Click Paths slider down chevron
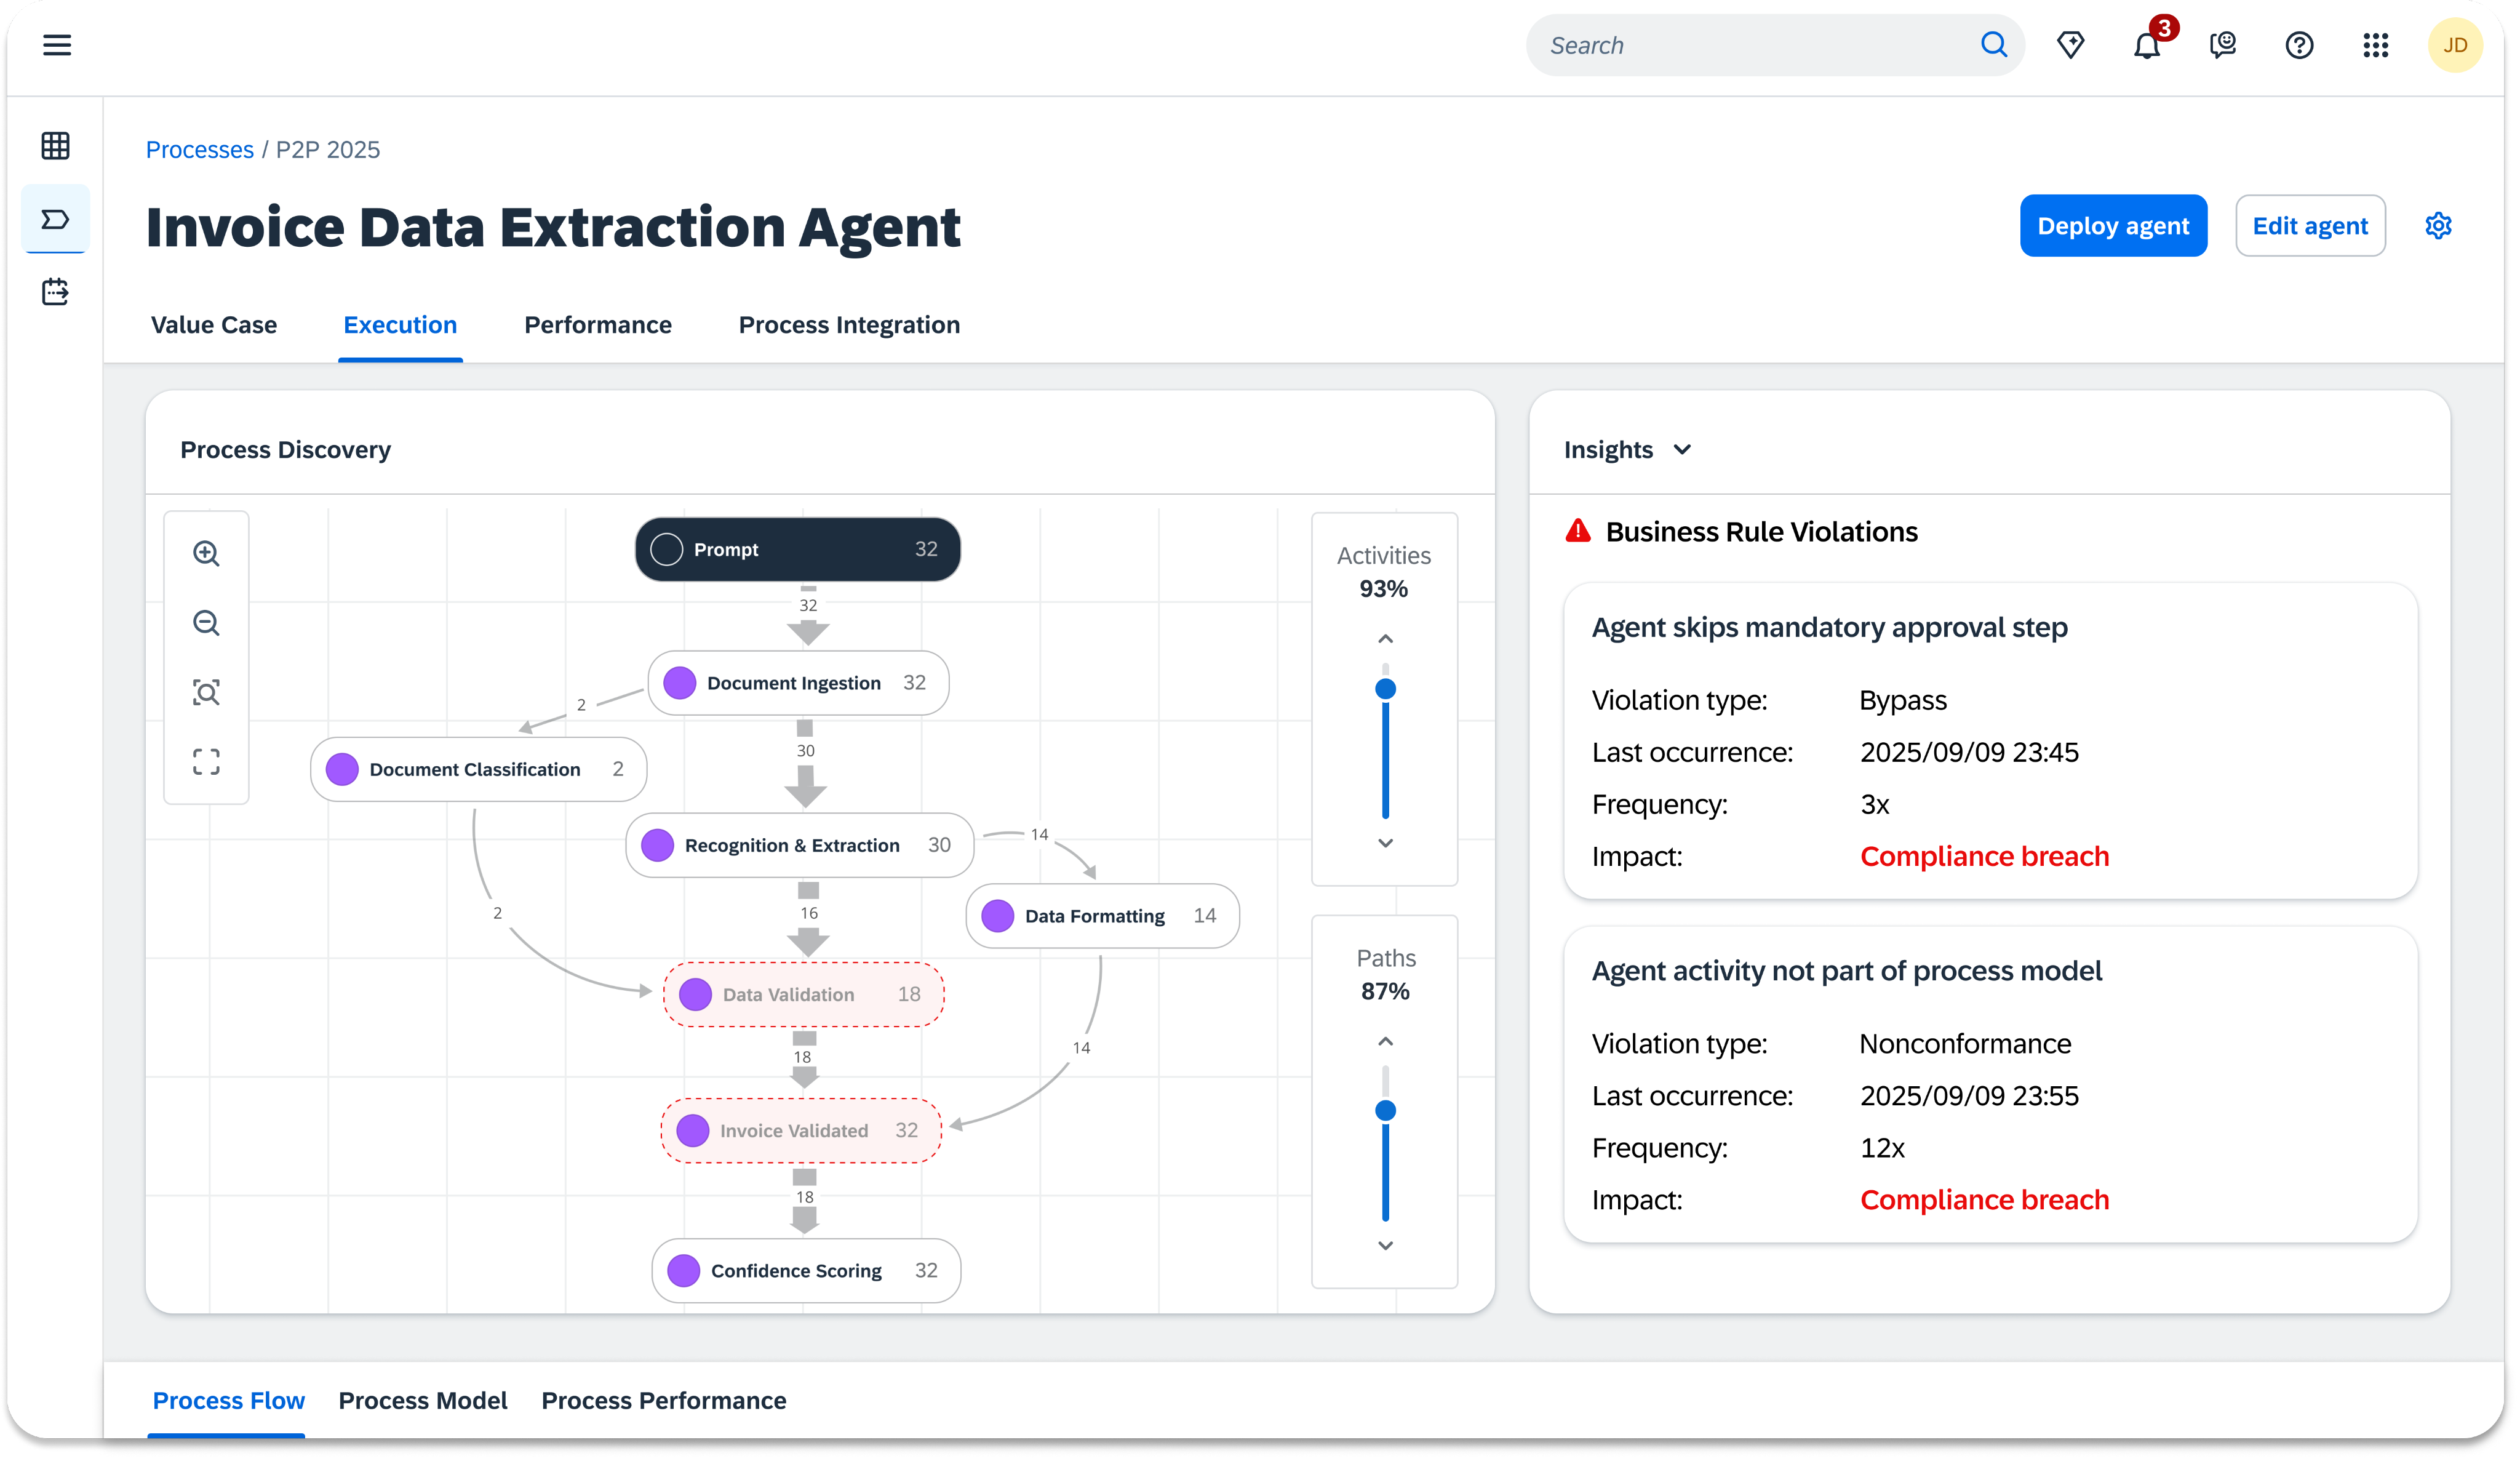The height and width of the screenshot is (1461, 2520). point(1385,1245)
